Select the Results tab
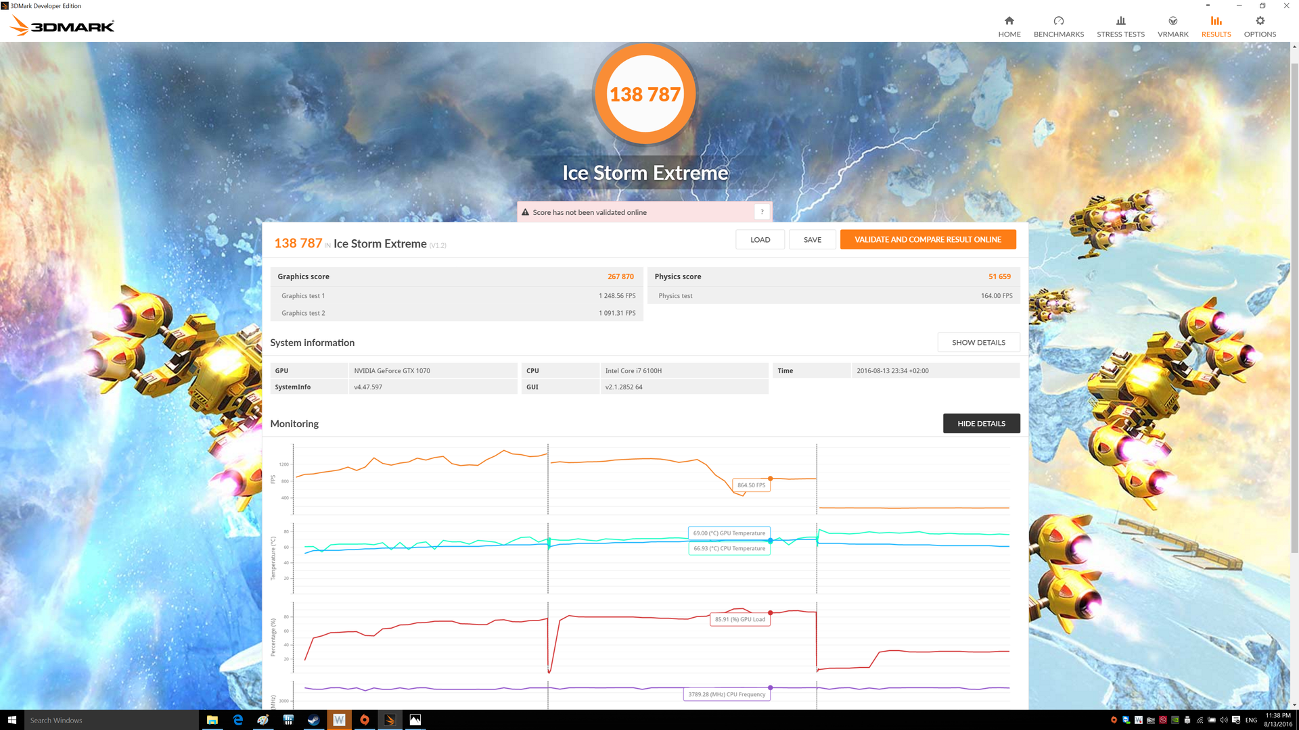 (1216, 27)
